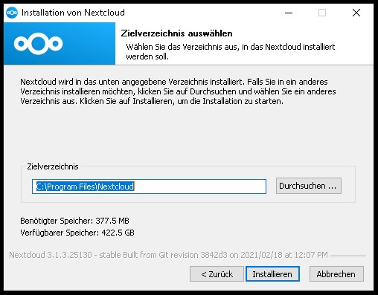This screenshot has height=295, width=378.
Task: Click the empty area inside the destination path field
Action: (199, 187)
